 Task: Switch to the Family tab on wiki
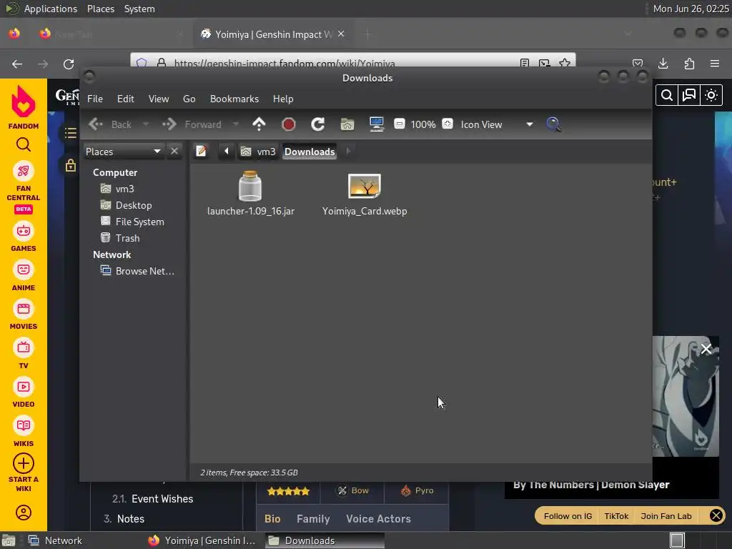313,519
